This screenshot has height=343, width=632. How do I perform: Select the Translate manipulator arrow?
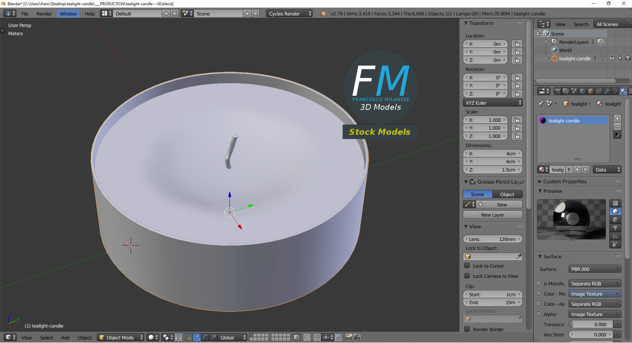[197, 337]
